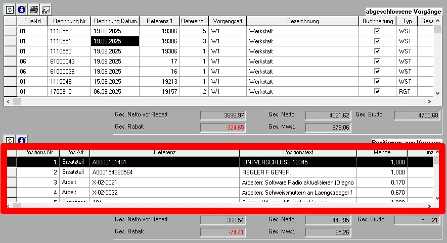Toggle Buchhaltung checkbox for invoice 61000043
The width and height of the screenshot is (447, 243).
(377, 61)
